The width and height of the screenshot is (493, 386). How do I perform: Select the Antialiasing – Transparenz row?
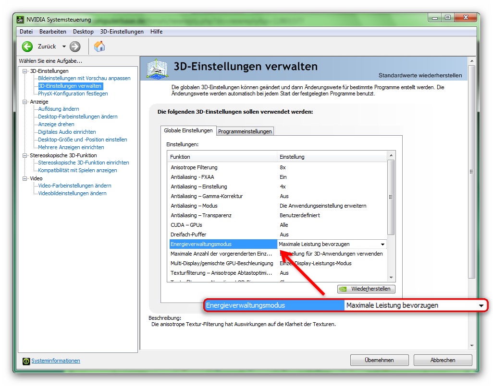pyautogui.click(x=278, y=215)
